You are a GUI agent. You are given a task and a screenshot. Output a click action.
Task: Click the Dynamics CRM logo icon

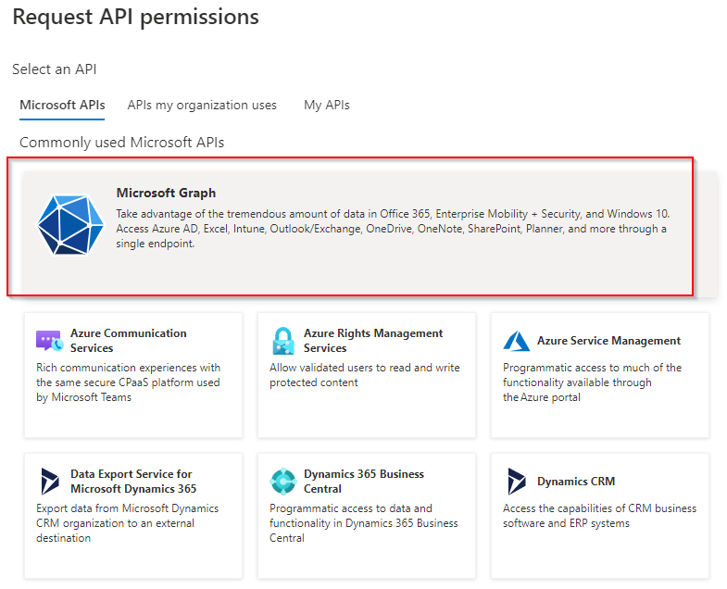click(x=517, y=482)
